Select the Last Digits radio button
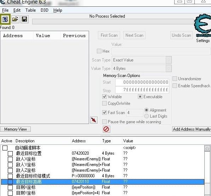This screenshot has height=196, width=211. (147, 116)
